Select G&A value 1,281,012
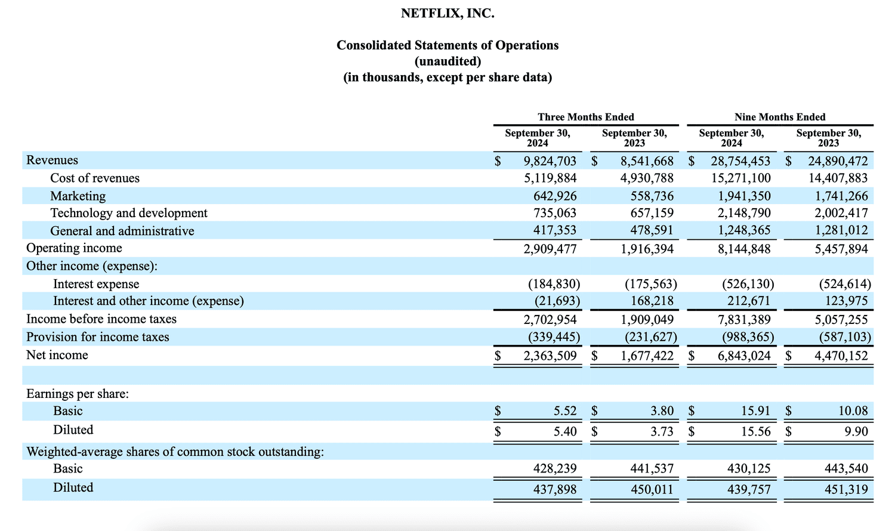This screenshot has height=531, width=895. (x=841, y=230)
